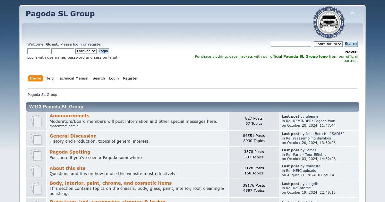Click the About this site board icon
This screenshot has height=202, width=385.
click(37, 171)
